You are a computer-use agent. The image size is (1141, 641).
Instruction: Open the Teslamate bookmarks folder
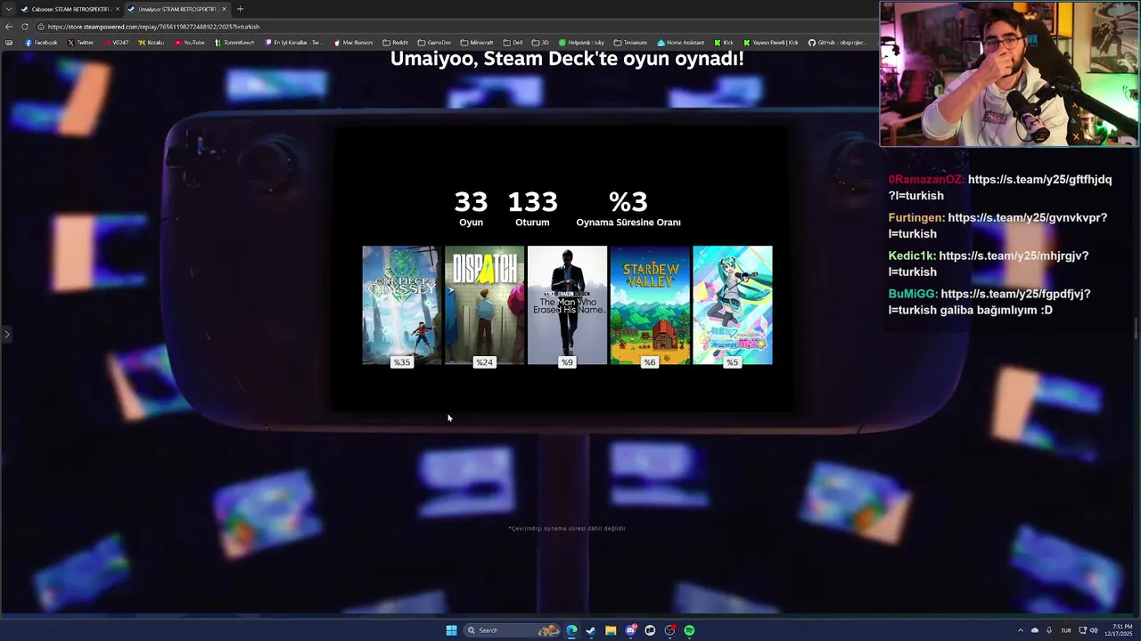coord(630,43)
